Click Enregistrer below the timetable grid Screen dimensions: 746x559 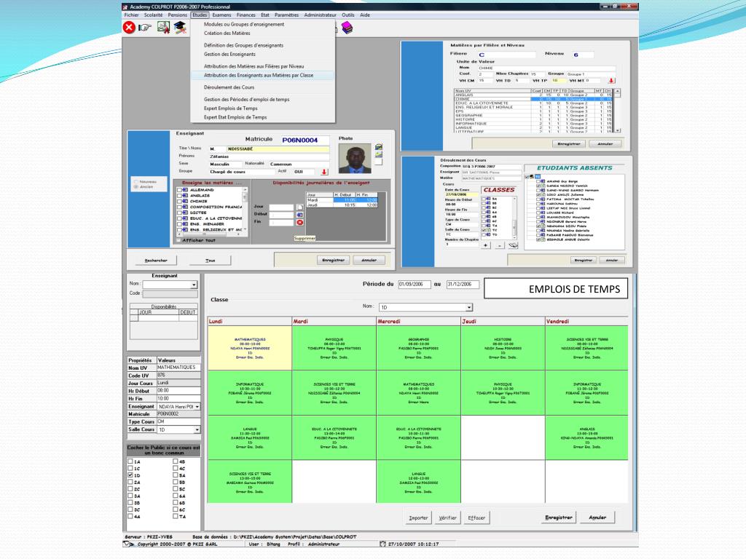point(559,518)
